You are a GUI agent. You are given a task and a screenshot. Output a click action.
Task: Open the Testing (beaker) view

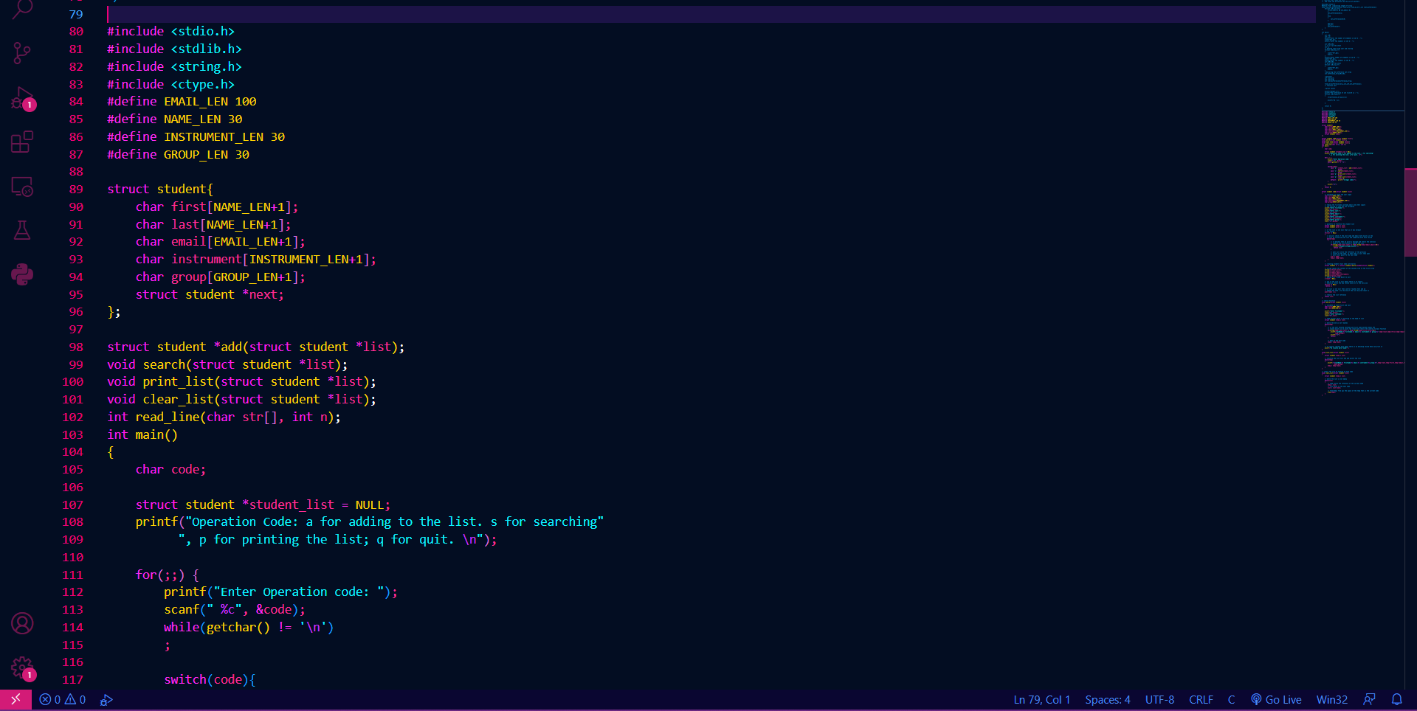click(x=22, y=229)
